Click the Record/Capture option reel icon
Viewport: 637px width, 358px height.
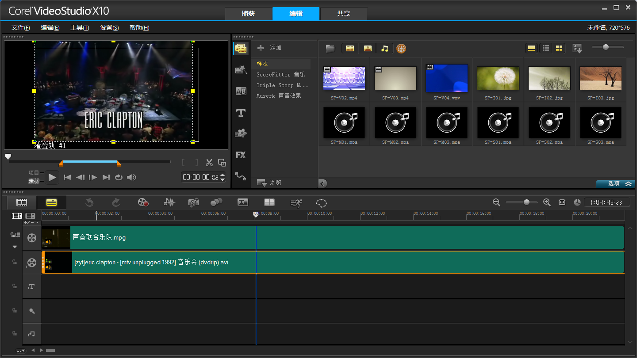pos(143,202)
